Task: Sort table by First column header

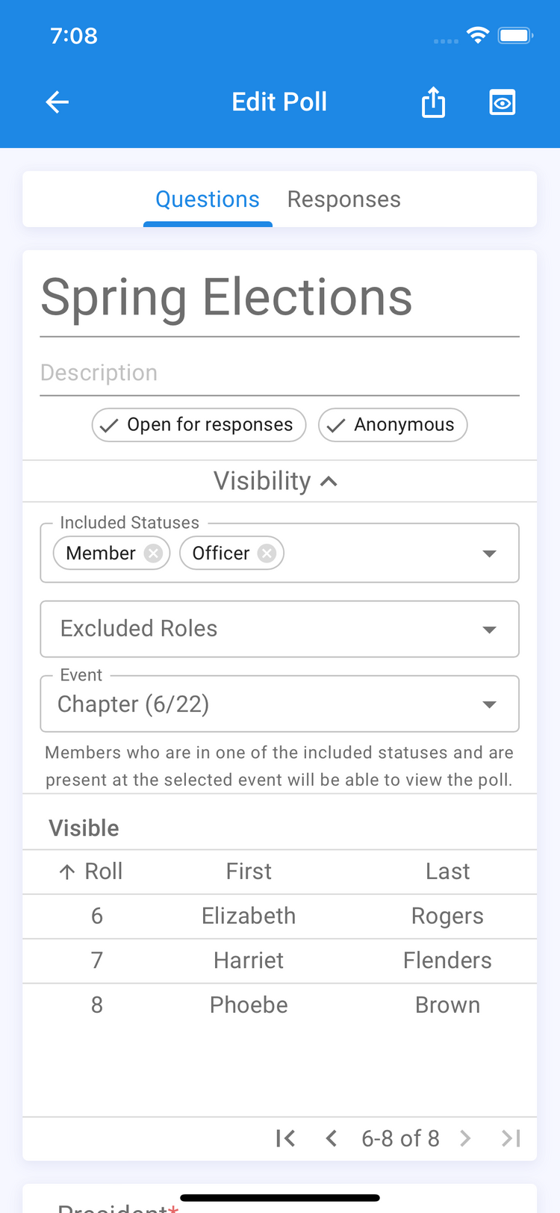Action: click(x=249, y=872)
